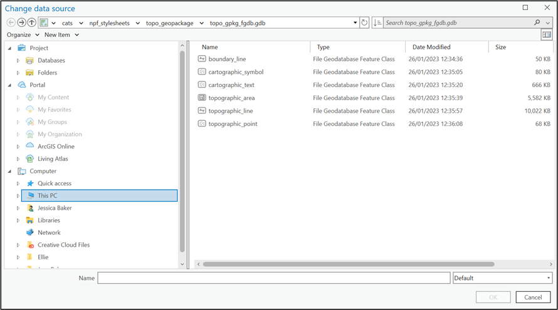Sort by the Date Modified column

(x=431, y=47)
